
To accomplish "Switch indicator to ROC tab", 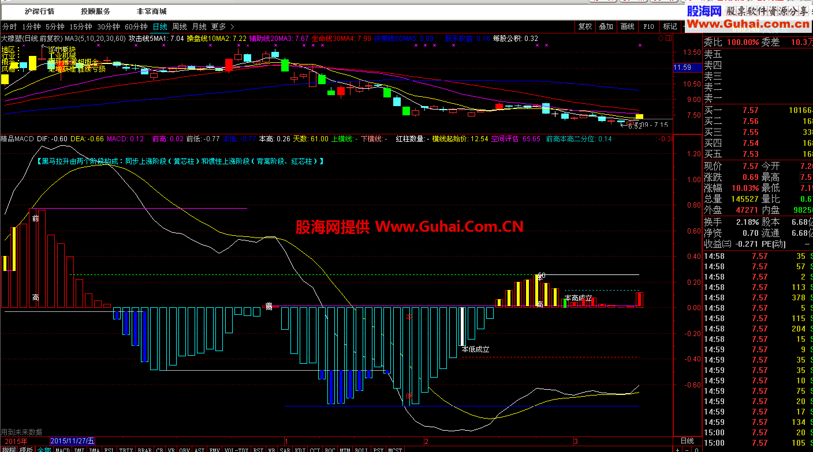I will (330, 449).
